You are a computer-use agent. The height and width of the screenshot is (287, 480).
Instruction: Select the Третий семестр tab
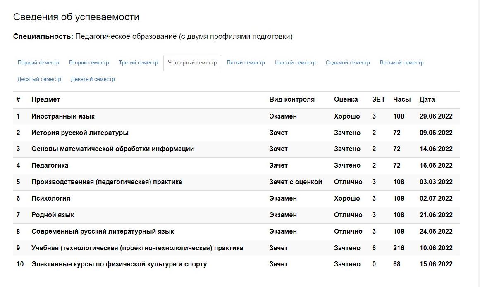[x=139, y=63]
